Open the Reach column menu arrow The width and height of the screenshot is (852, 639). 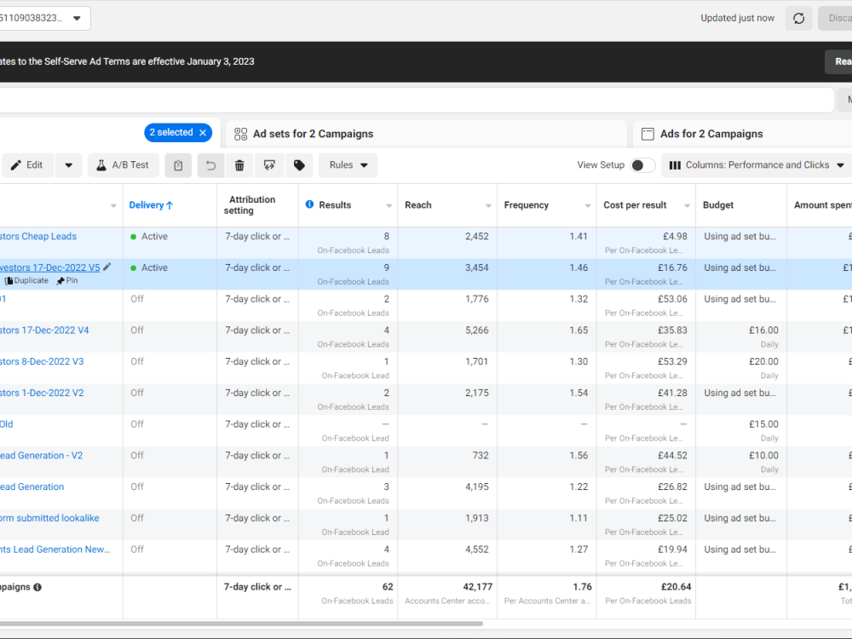(488, 205)
